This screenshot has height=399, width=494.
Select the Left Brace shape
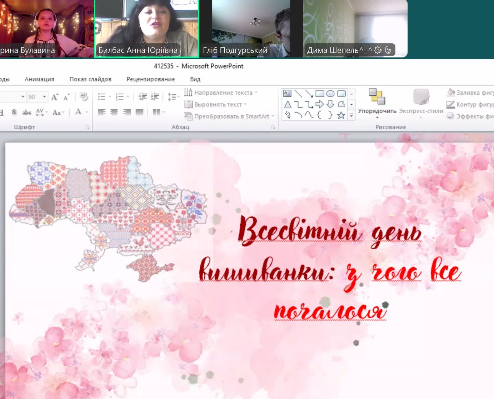click(320, 115)
